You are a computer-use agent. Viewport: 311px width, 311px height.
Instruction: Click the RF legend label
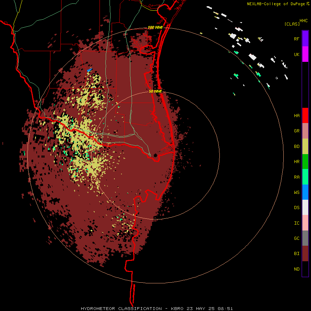(x=296, y=39)
